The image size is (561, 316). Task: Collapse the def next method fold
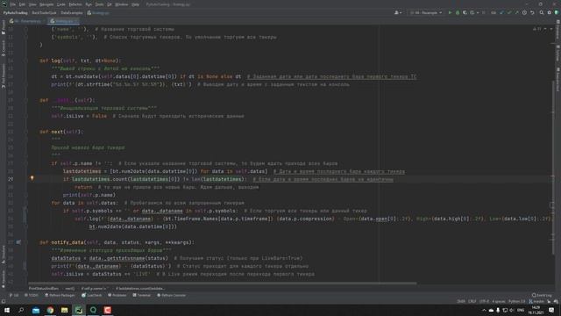tap(26, 132)
